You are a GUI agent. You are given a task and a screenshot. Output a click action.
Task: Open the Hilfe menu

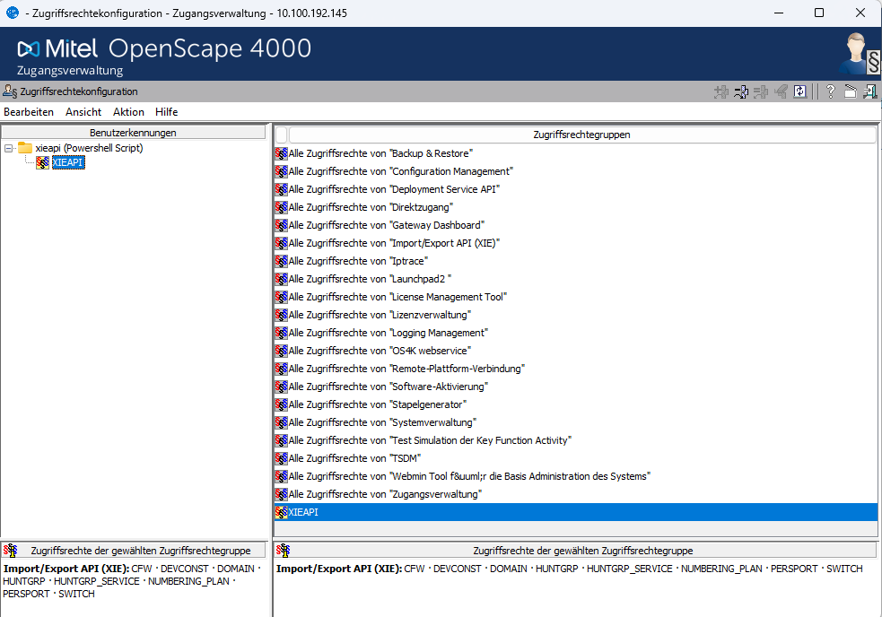tap(167, 112)
